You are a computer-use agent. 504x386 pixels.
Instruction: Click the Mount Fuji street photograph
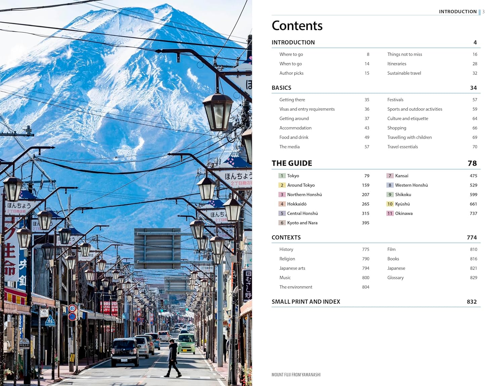[x=126, y=193]
